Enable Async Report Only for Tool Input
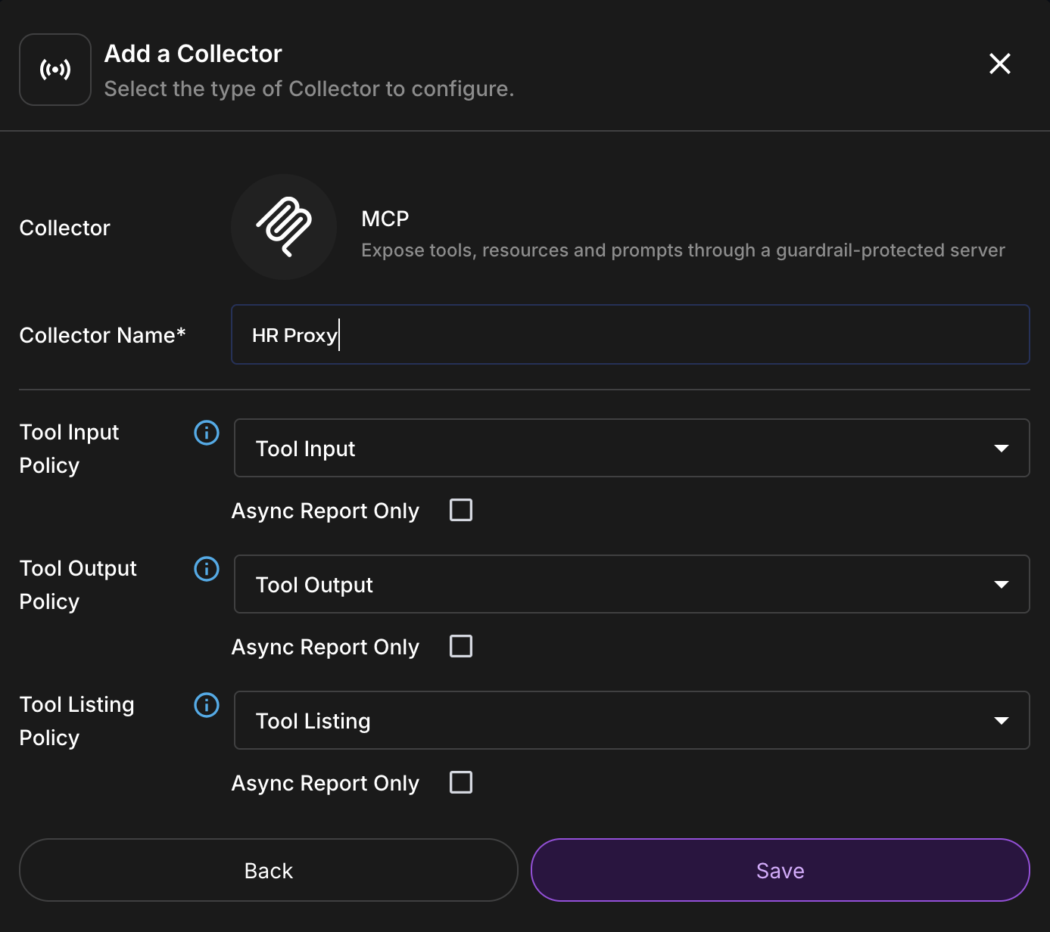 coord(461,510)
